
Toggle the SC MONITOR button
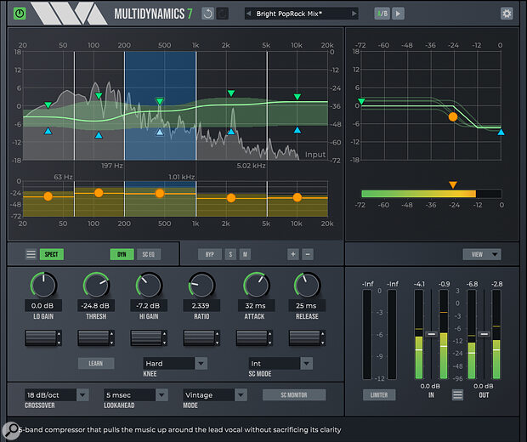294,395
